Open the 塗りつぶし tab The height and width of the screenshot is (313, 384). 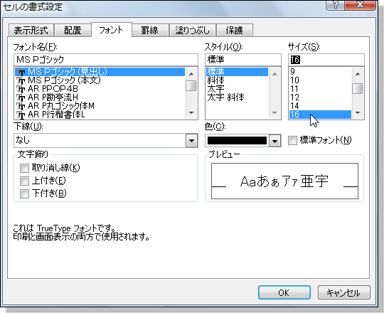(192, 31)
